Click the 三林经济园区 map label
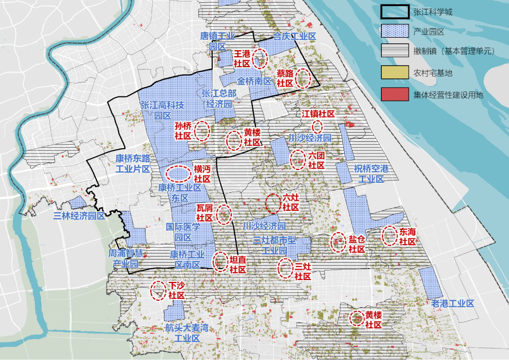509x360 pixels. (x=80, y=216)
